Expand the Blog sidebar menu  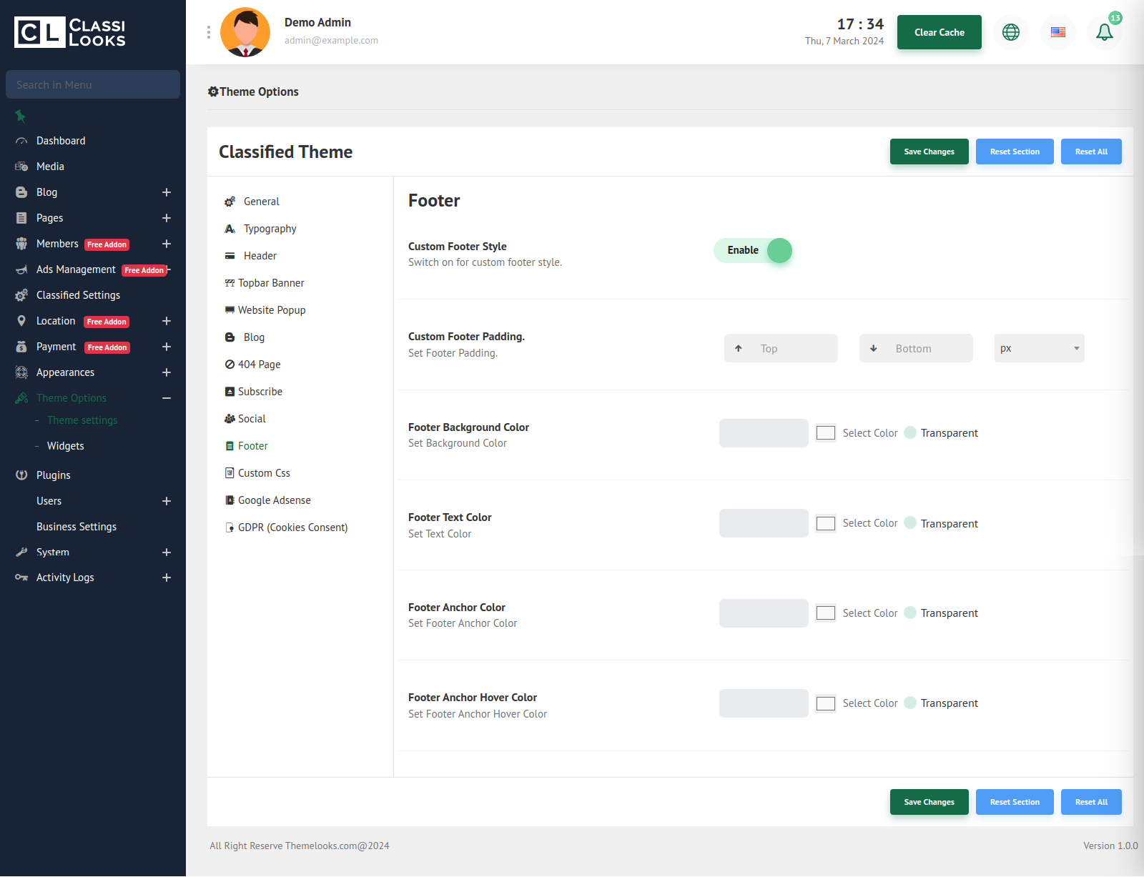click(x=166, y=192)
